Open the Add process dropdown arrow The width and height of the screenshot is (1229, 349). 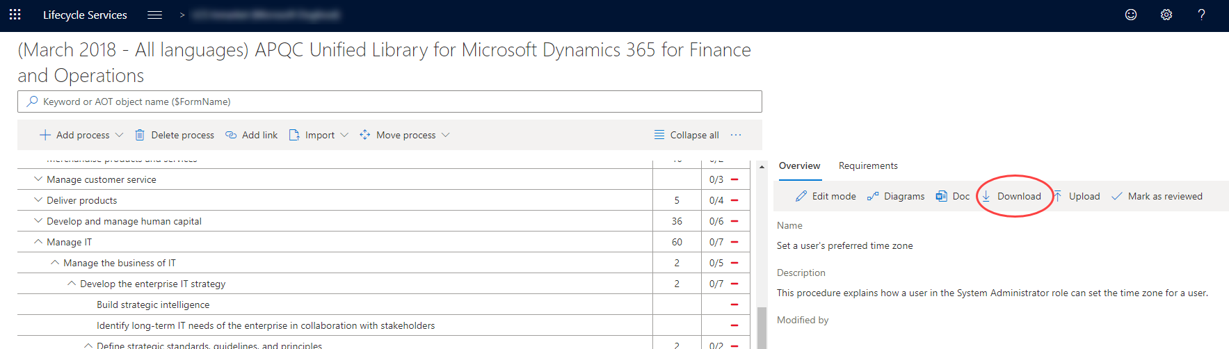119,135
